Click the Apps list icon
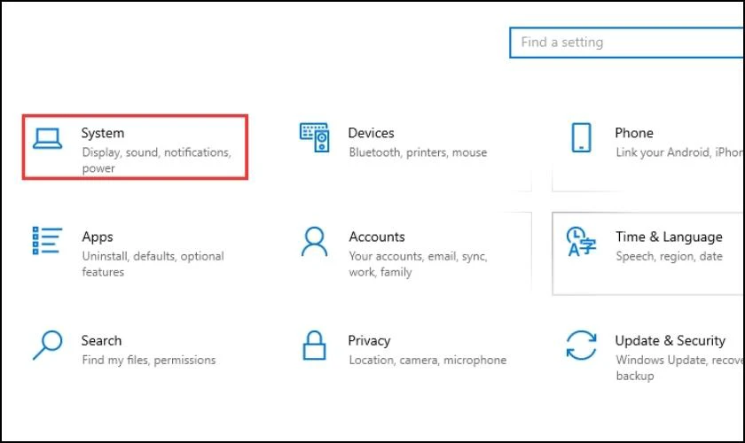Viewport: 745px width, 443px height. coord(47,241)
